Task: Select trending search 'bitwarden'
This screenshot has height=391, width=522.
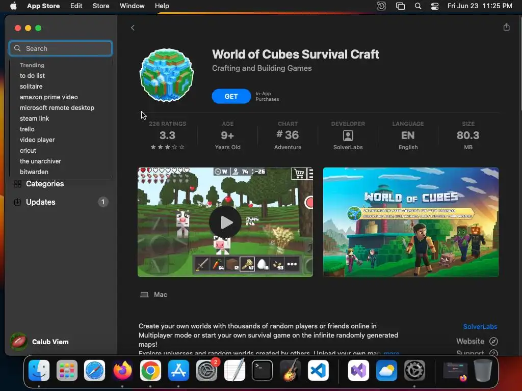Action: coord(34,172)
